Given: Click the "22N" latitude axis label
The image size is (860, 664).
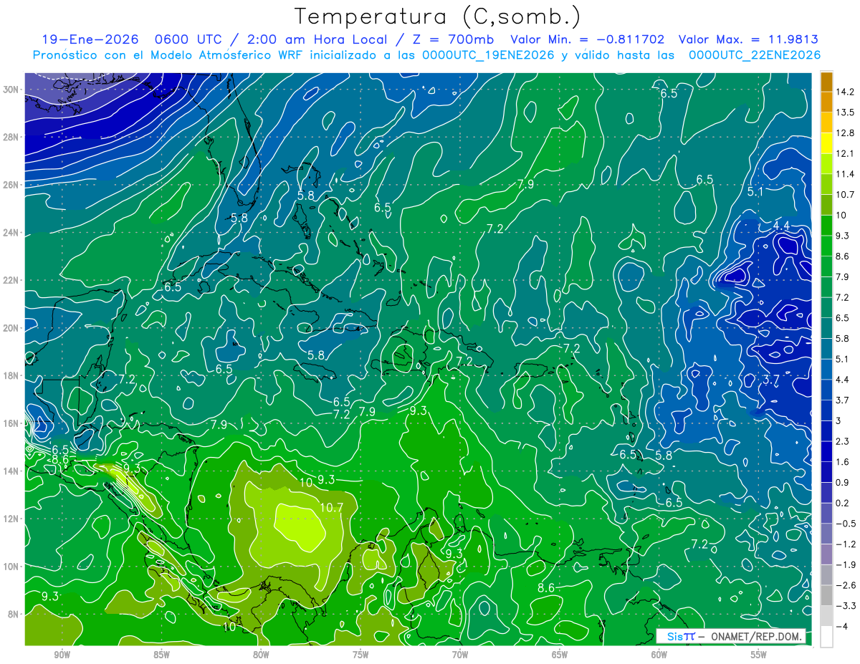Looking at the screenshot, I should tap(11, 280).
